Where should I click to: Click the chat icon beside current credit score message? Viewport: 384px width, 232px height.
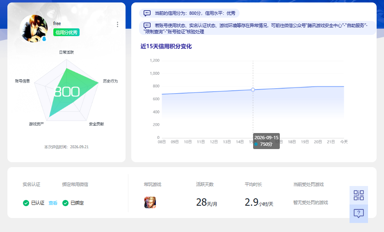point(147,13)
